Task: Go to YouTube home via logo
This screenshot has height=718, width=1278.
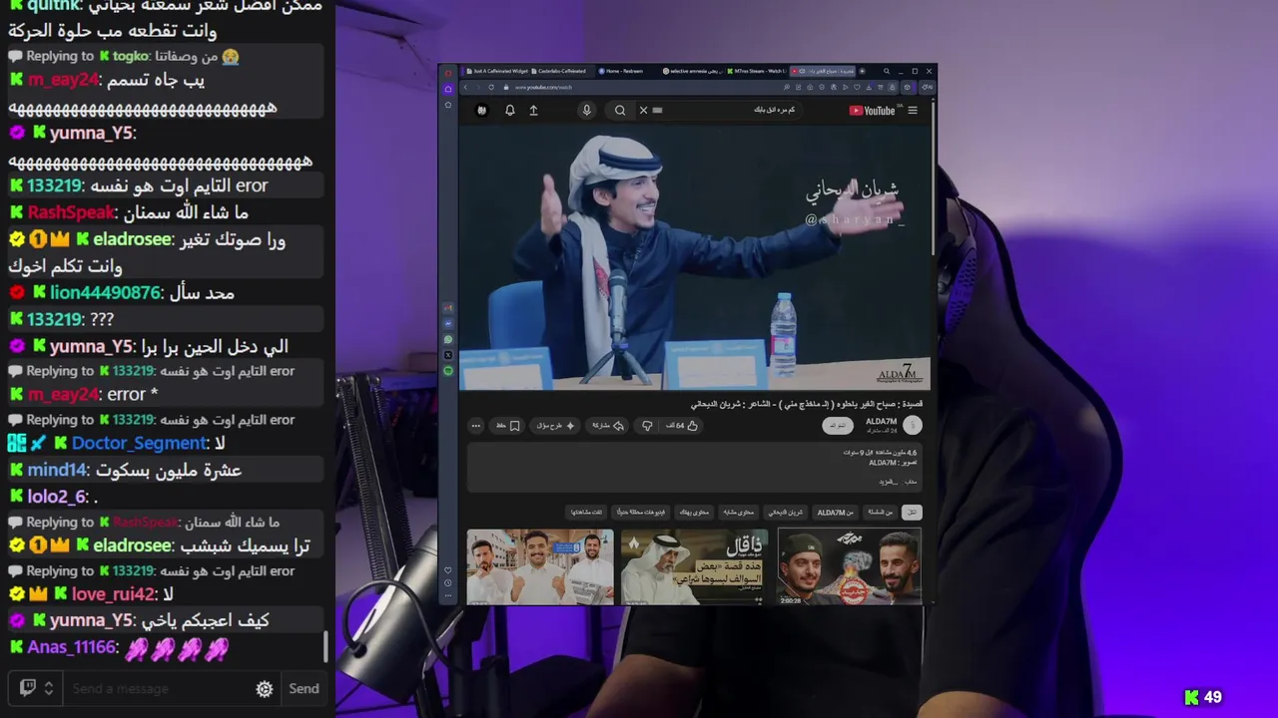Action: pyautogui.click(x=872, y=111)
